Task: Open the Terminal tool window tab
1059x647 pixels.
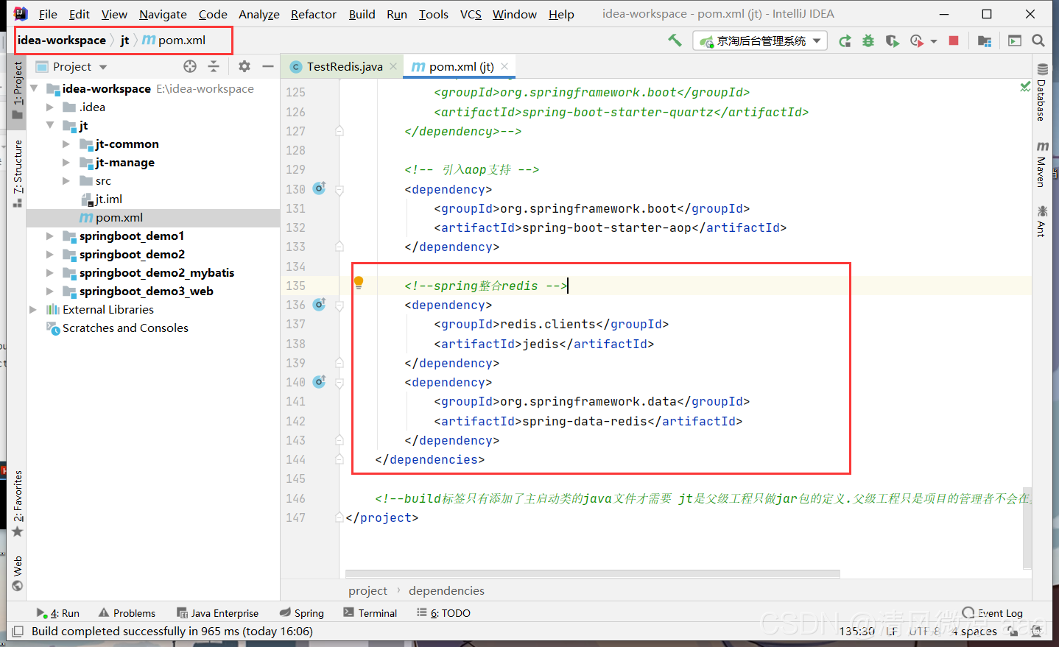Action: pos(370,612)
